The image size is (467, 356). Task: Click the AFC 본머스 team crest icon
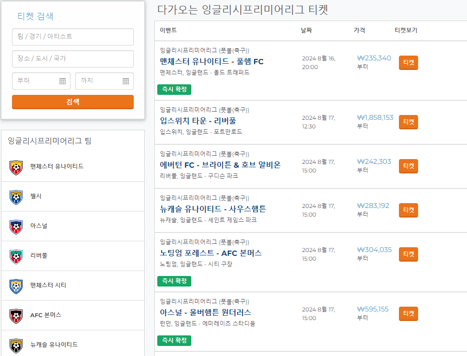[x=16, y=316]
